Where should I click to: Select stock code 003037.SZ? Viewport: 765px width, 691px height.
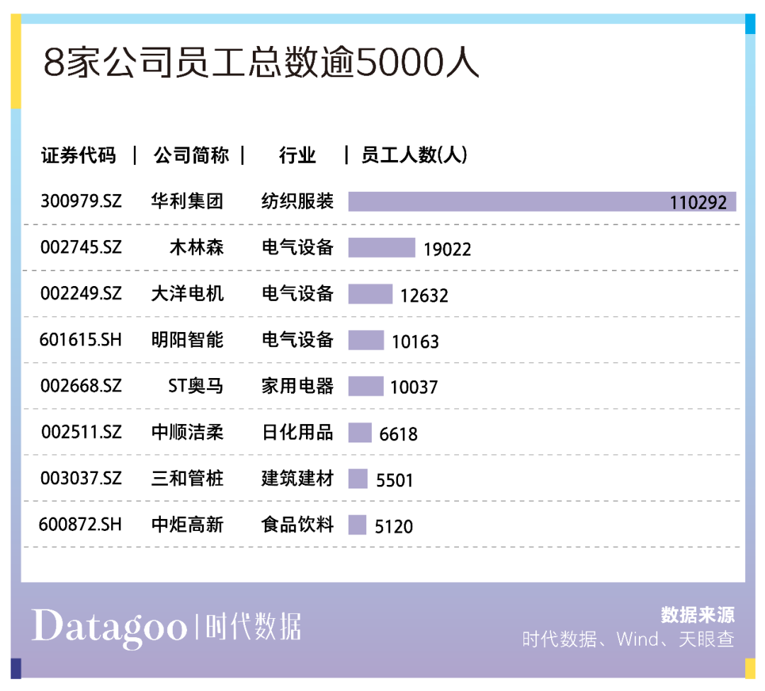[x=81, y=479]
